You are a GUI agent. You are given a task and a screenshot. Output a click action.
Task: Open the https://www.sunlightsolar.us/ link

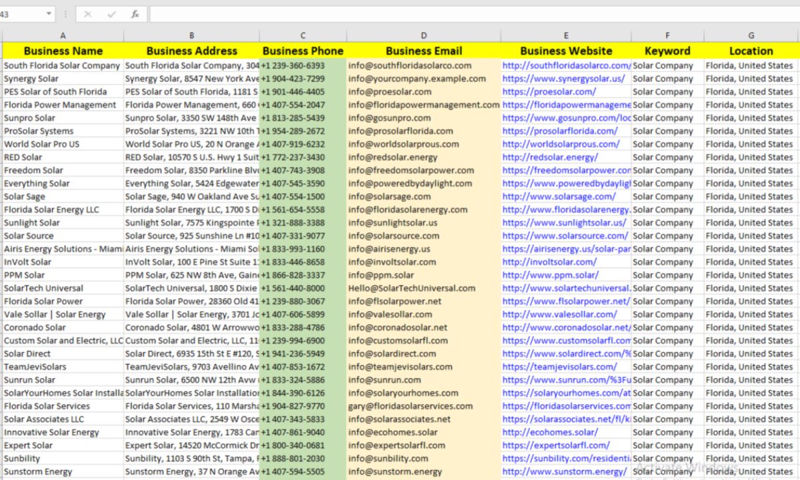(565, 223)
